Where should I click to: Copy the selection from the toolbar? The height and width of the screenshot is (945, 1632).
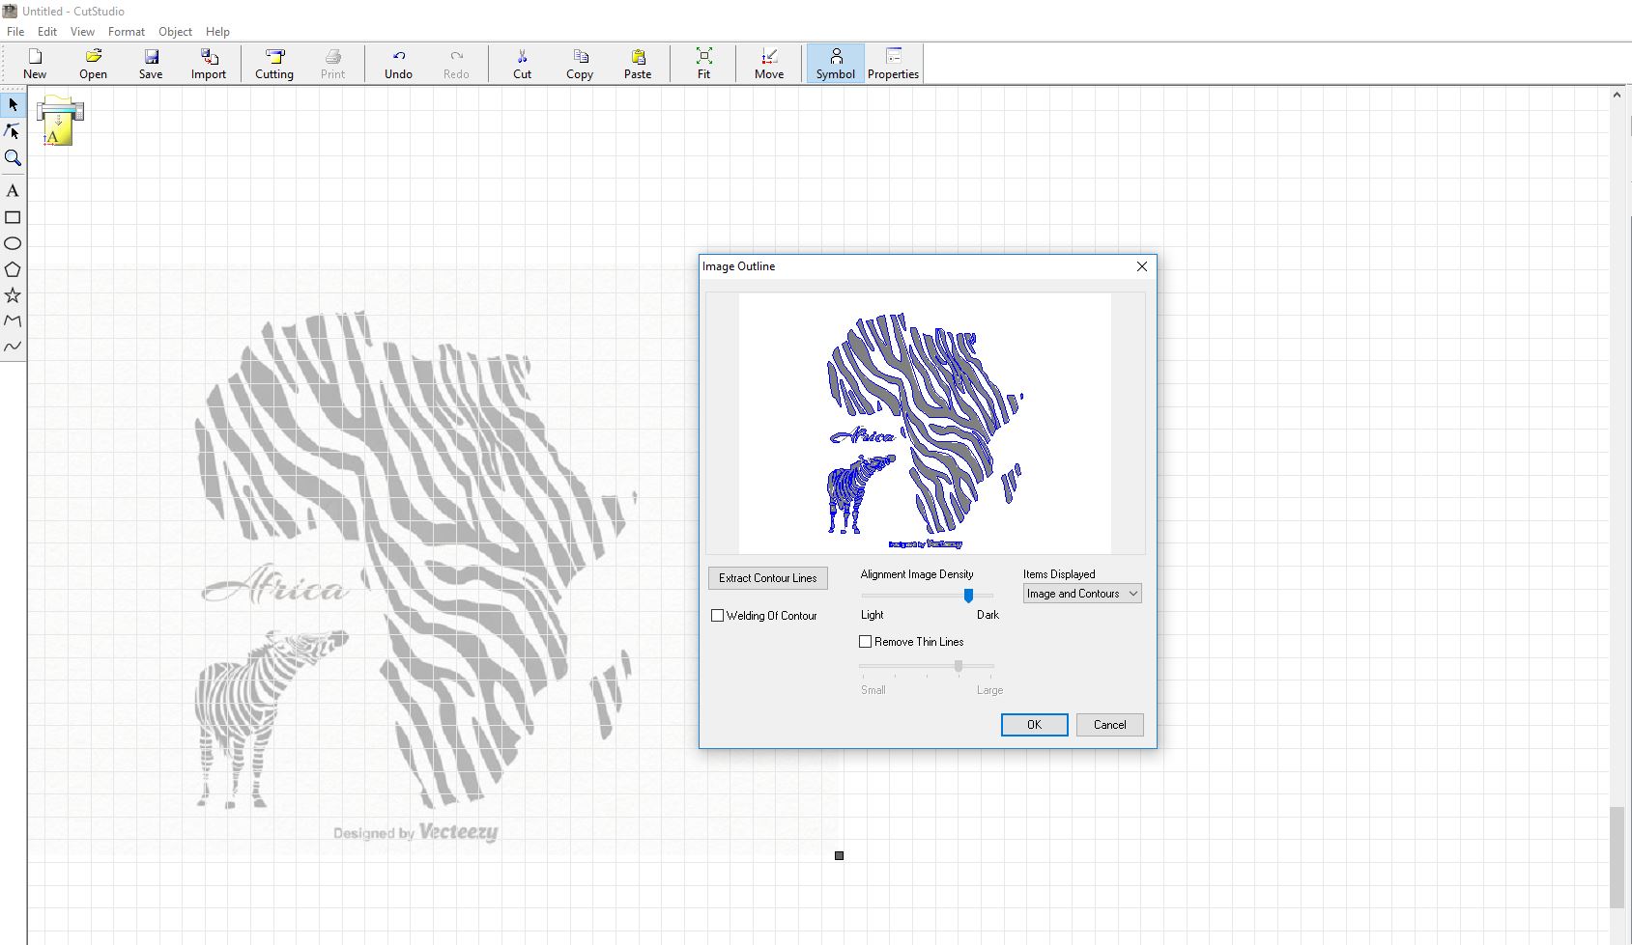580,64
